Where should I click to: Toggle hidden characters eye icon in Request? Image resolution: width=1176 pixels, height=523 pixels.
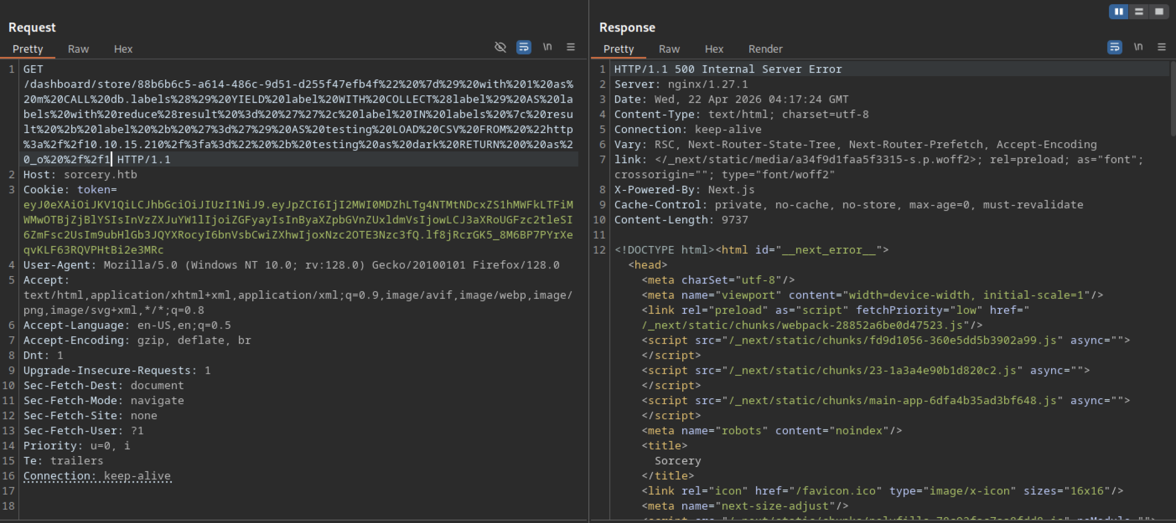pos(500,47)
